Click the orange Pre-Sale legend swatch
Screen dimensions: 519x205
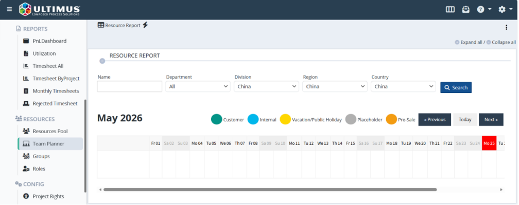coord(391,119)
